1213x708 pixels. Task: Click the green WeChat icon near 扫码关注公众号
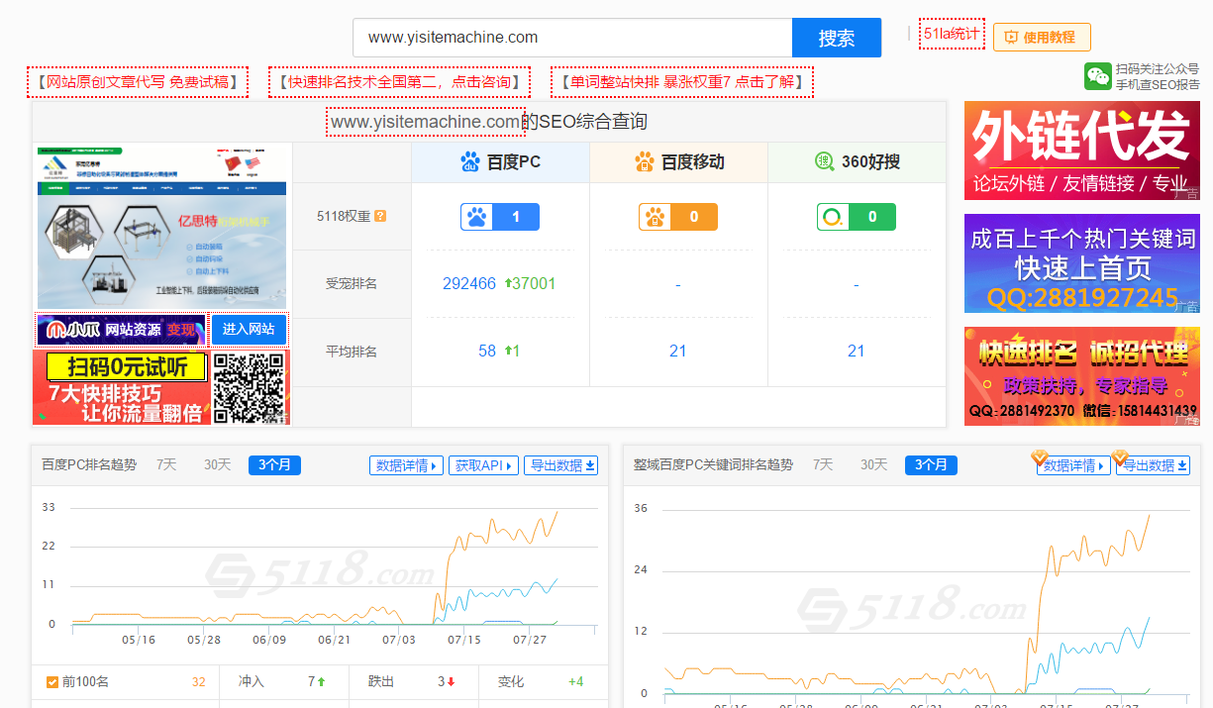(1097, 76)
